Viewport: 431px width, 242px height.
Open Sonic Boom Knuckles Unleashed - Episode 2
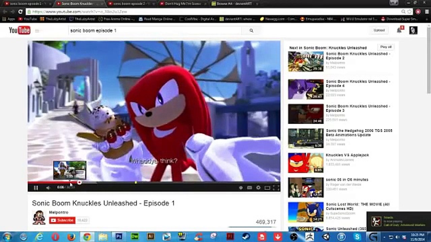coord(358,56)
